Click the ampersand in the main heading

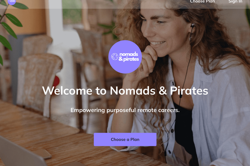point(163,91)
